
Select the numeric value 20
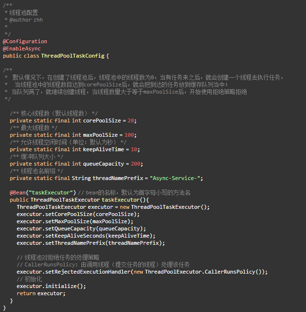click(131, 120)
